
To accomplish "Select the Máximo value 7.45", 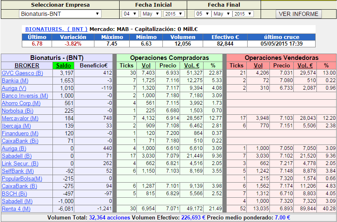I will point(112,44).
